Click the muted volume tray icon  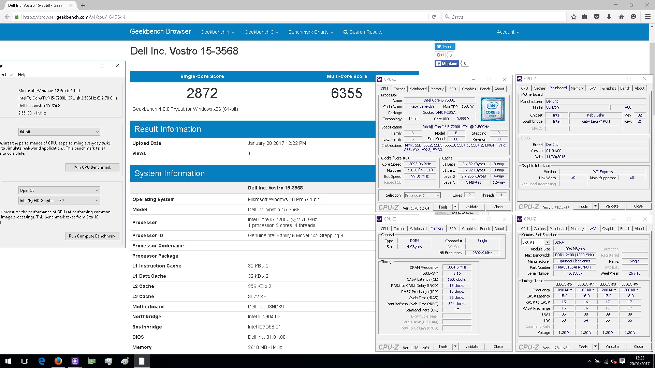(614, 361)
